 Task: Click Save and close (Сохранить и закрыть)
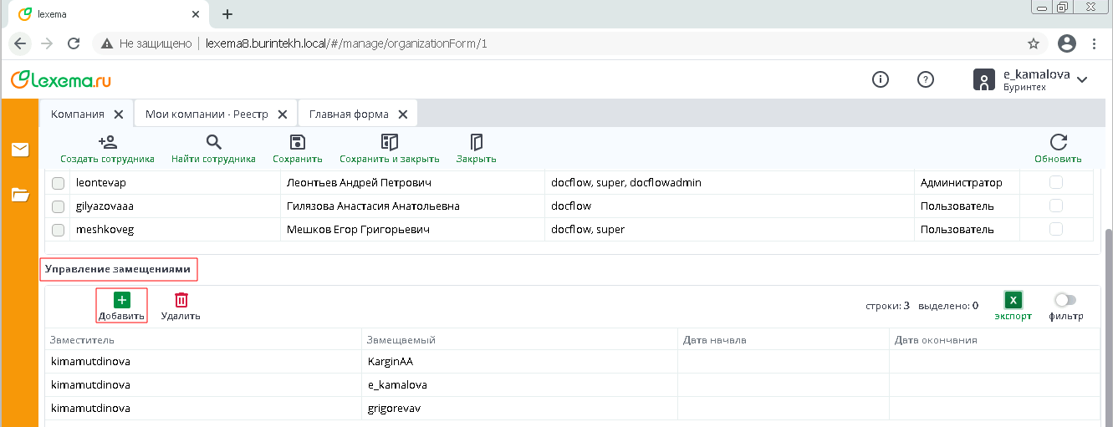coord(389,143)
